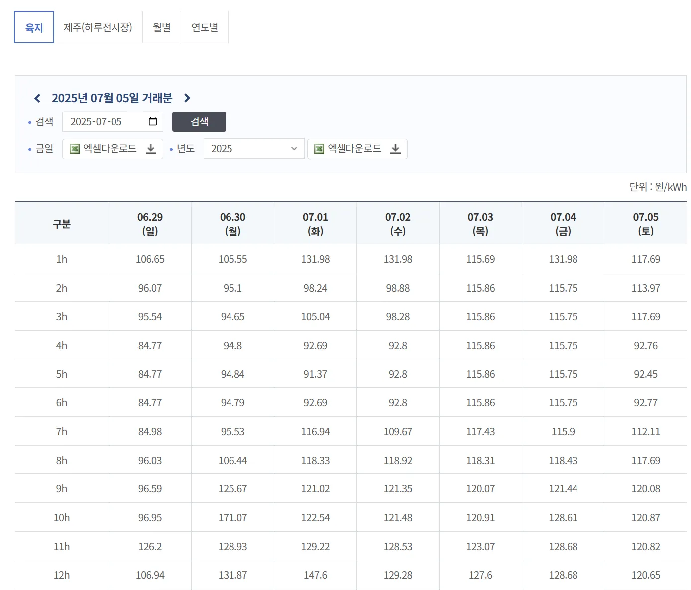Go to the next trading day arrow

187,98
